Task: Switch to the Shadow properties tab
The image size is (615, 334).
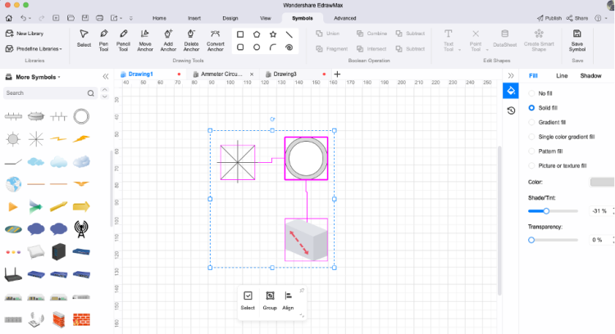Action: (590, 75)
